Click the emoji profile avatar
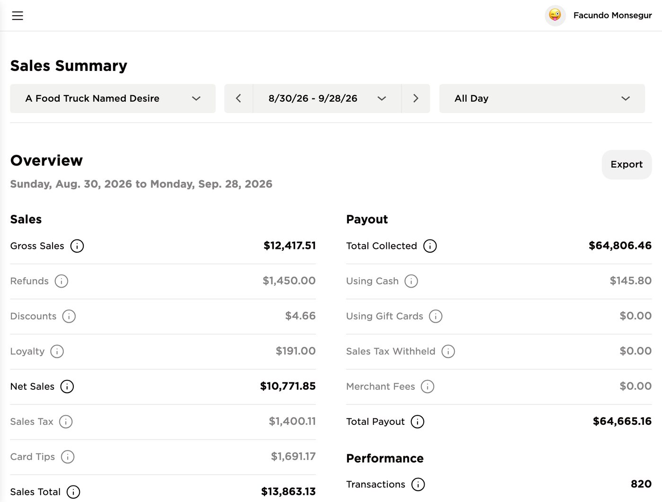 tap(555, 16)
